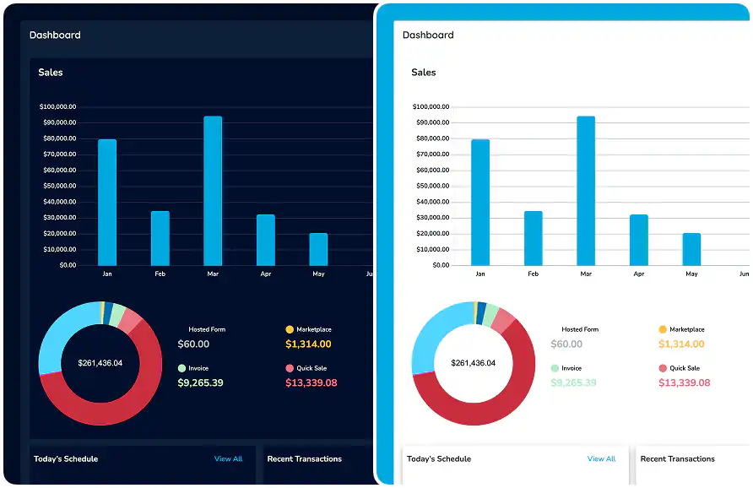
Task: Click the yellow Marketplace legend dot in dark dashboard
Action: pos(288,329)
